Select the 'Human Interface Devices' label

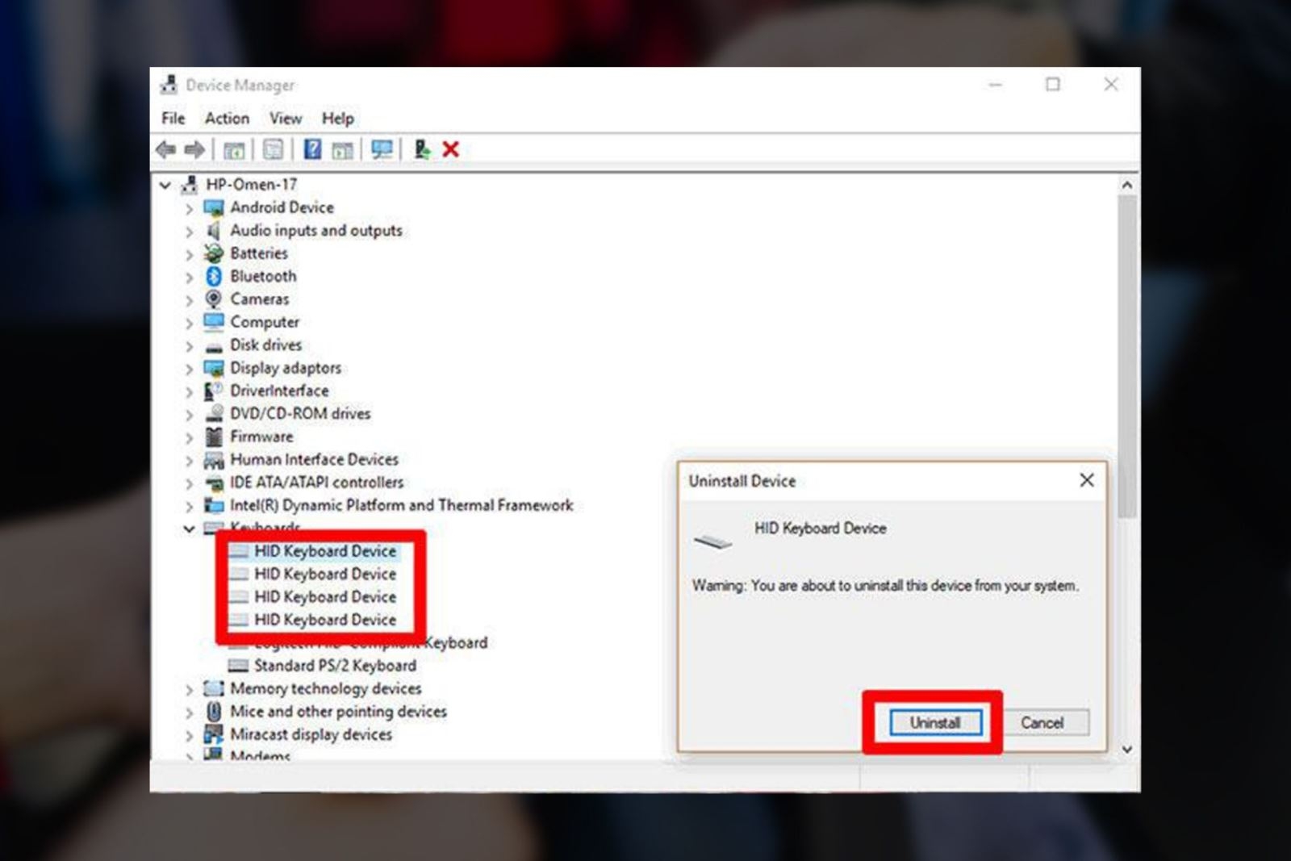315,459
